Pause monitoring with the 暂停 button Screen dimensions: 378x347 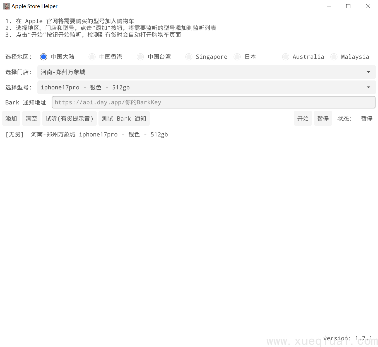point(323,118)
